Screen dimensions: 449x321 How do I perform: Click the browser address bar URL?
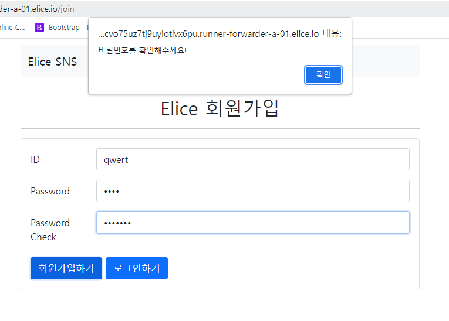[37, 9]
